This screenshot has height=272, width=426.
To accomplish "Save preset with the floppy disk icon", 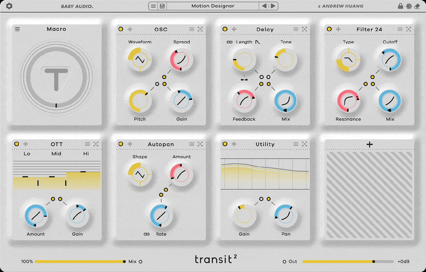I will pyautogui.click(x=162, y=6).
